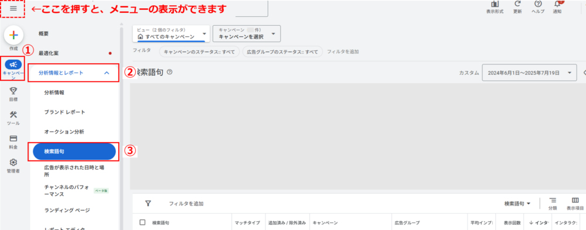Viewport: 586px width, 230px height.
Task: Open ランディング ページ menu item
Action: (x=67, y=210)
